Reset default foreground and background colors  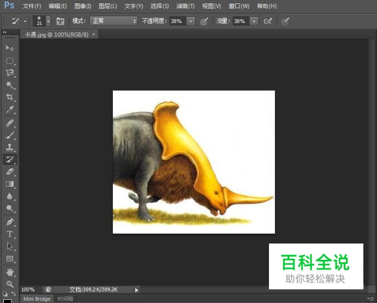(5, 294)
